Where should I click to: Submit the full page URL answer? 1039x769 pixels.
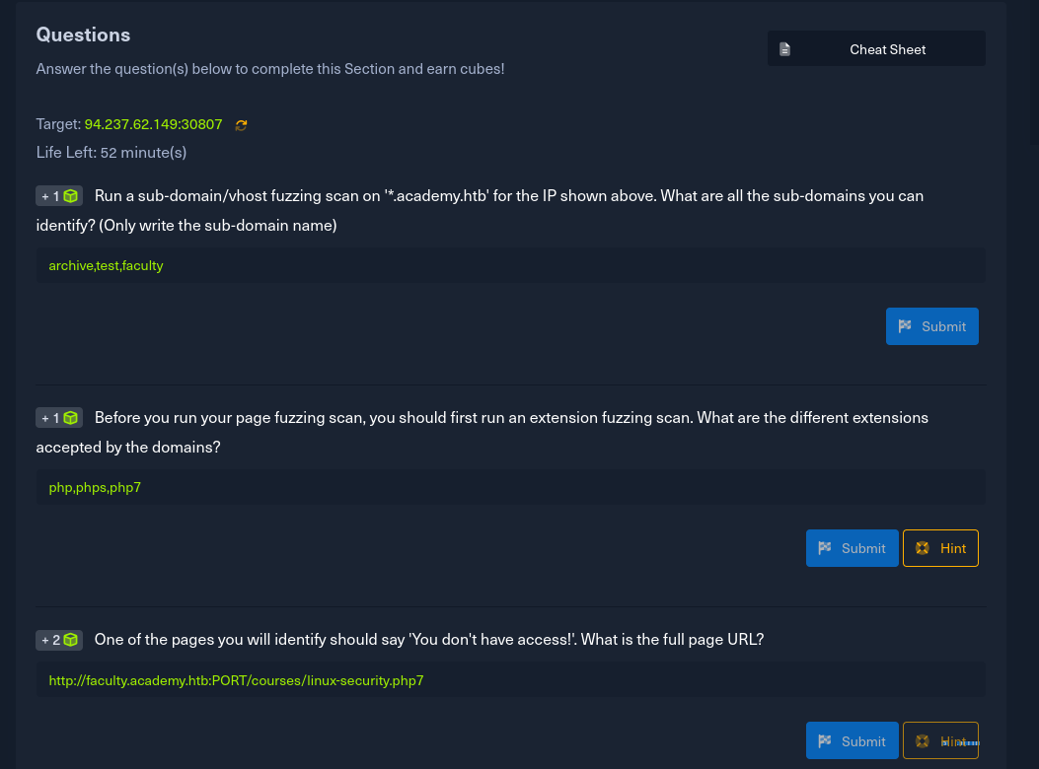[852, 741]
